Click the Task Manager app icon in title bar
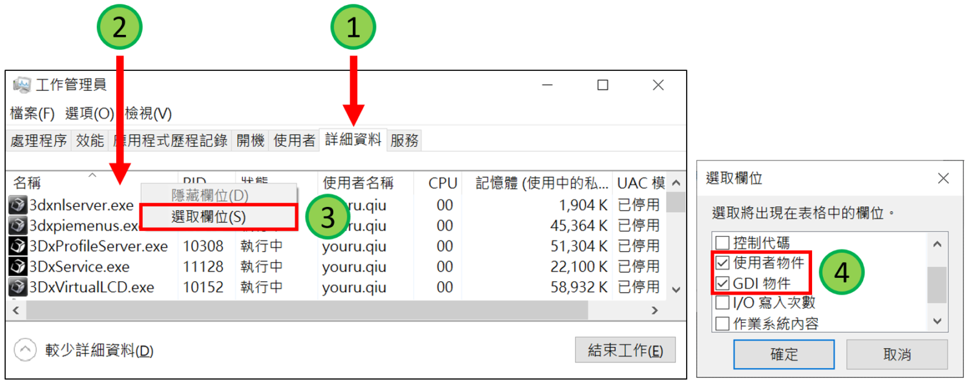 [x=22, y=84]
